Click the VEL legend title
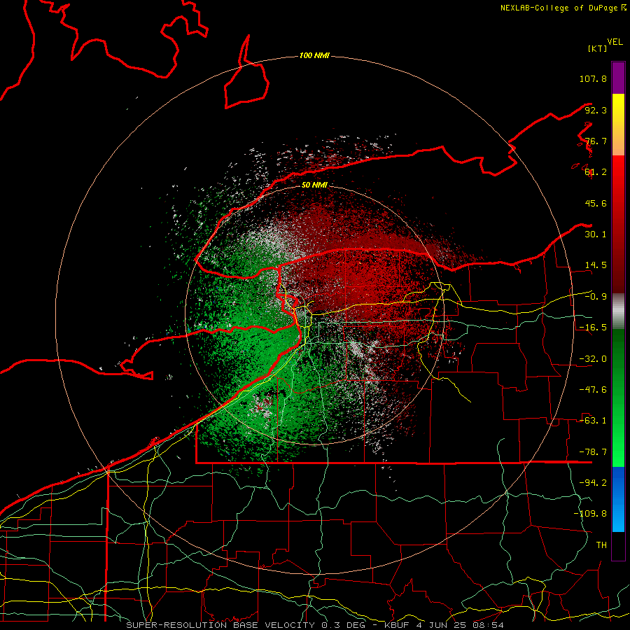The width and height of the screenshot is (630, 630). point(615,42)
